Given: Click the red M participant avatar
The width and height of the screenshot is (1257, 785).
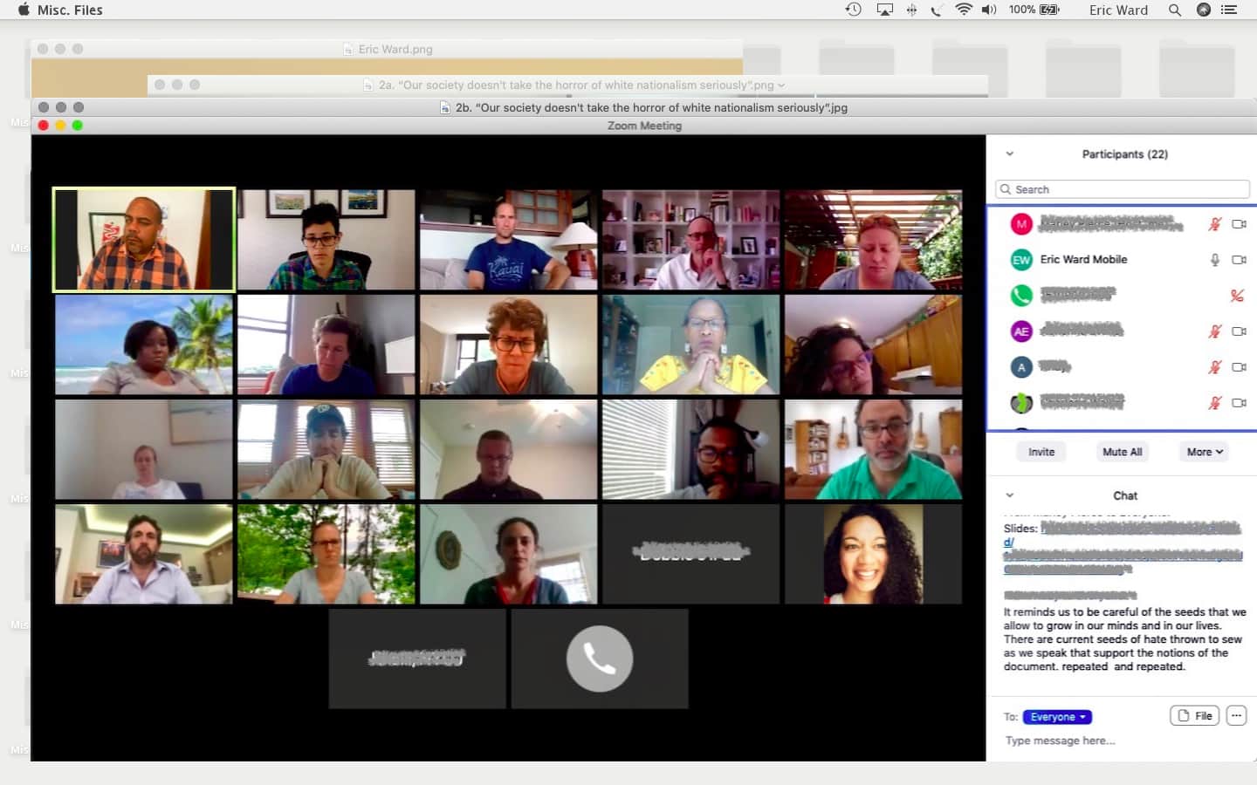Looking at the screenshot, I should 1021,224.
